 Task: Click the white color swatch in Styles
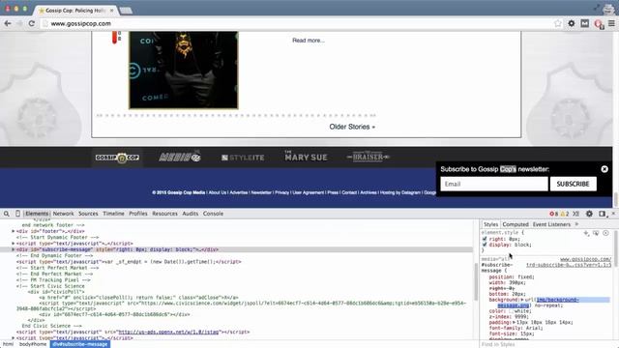click(x=511, y=311)
